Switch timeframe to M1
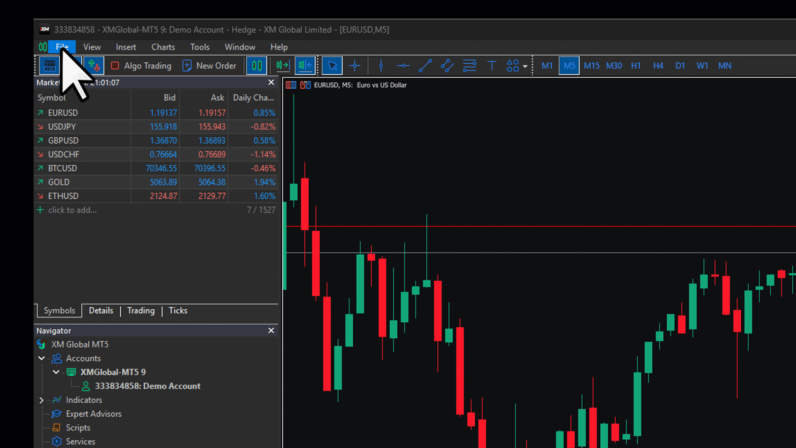This screenshot has height=448, width=796. pos(547,66)
